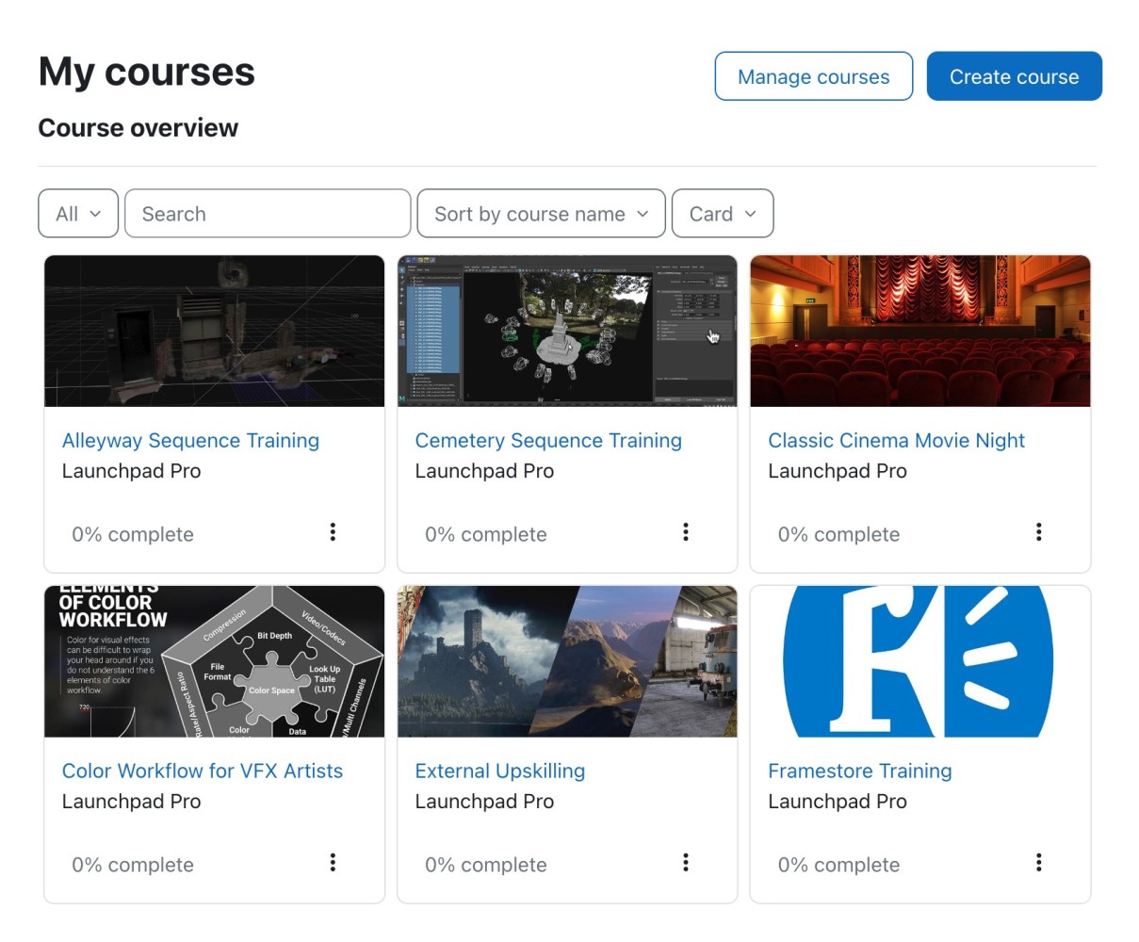Open actions menu for External Upskilling
This screenshot has width=1139, height=942.
(686, 863)
